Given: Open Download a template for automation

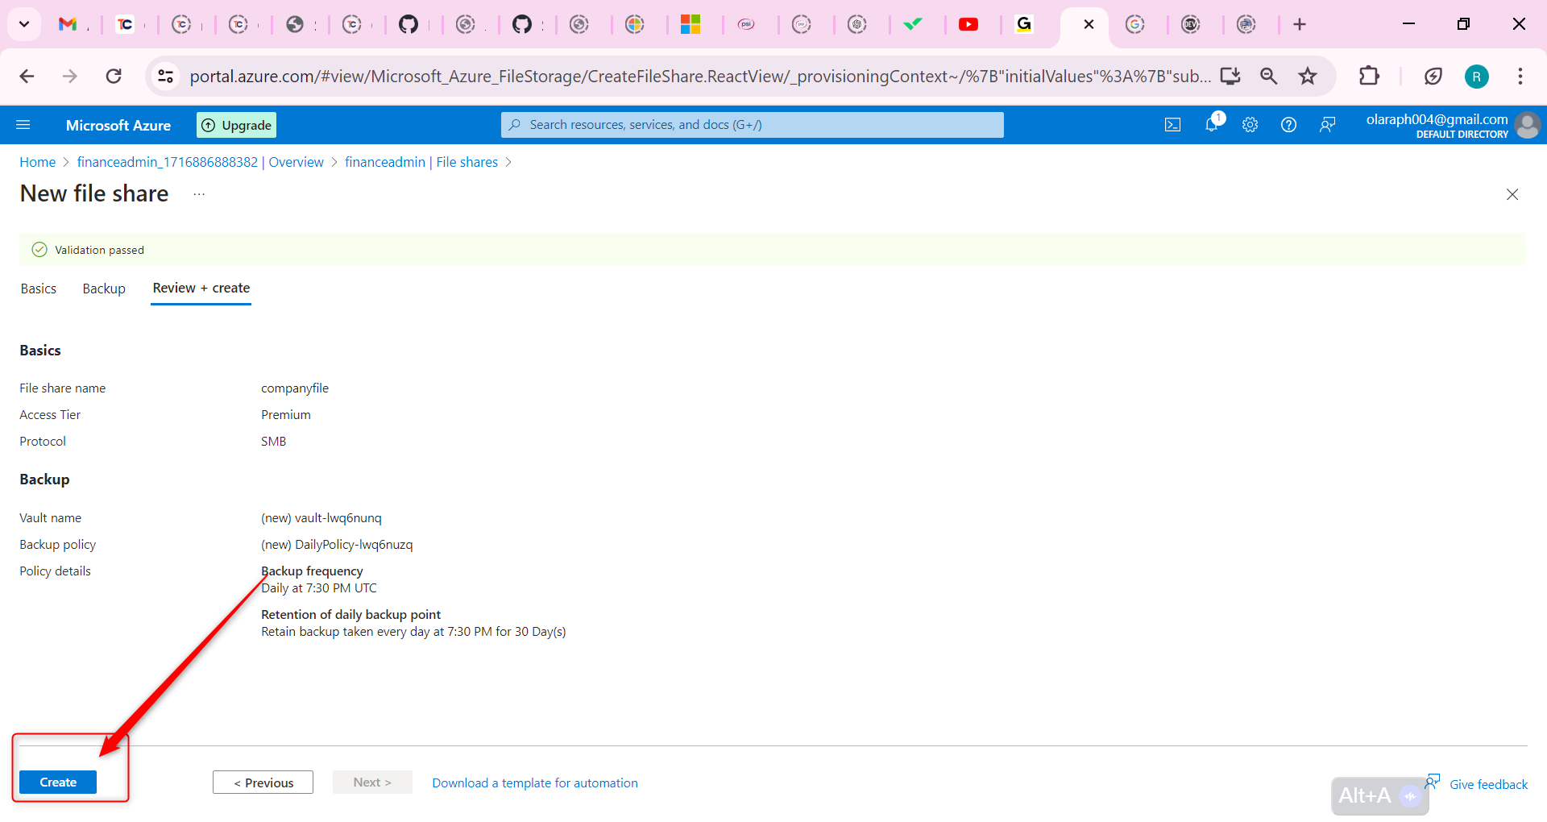Looking at the screenshot, I should point(535,783).
